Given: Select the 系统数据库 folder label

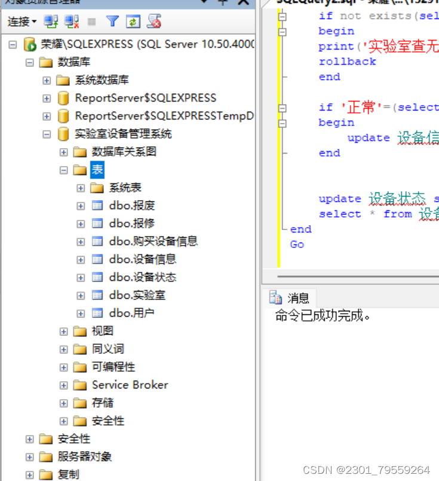Looking at the screenshot, I should tap(102, 81).
